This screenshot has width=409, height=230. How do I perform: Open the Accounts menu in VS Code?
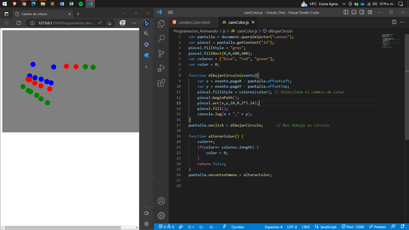(x=161, y=201)
